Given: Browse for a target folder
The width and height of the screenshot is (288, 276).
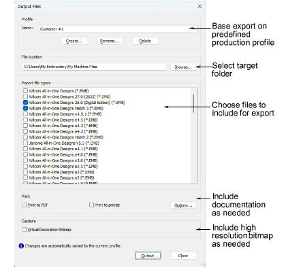Looking at the screenshot, I should [183, 67].
